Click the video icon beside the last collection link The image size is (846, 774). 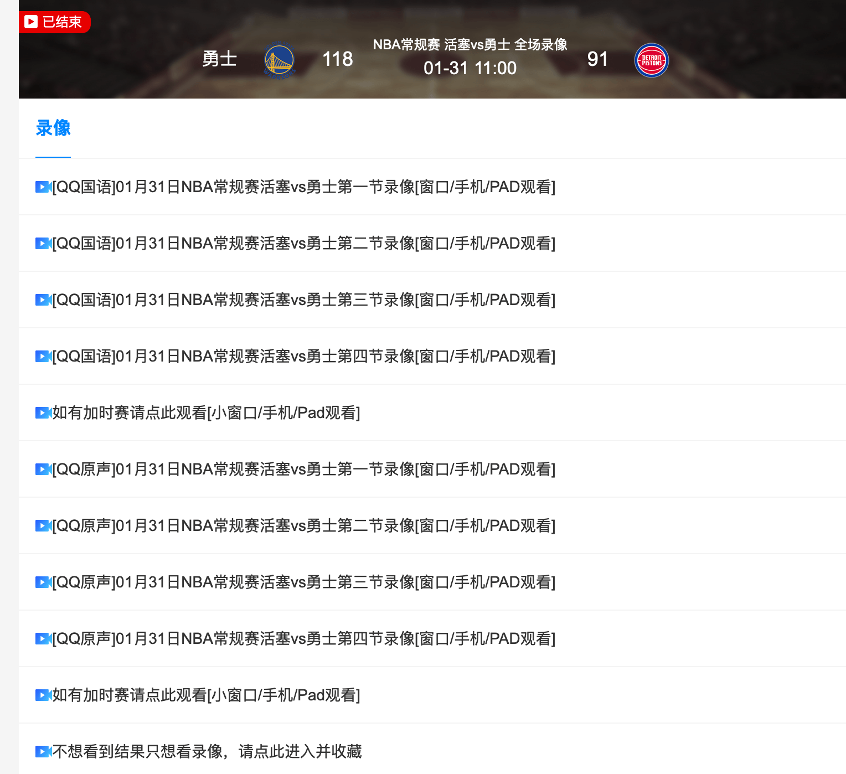tap(43, 752)
